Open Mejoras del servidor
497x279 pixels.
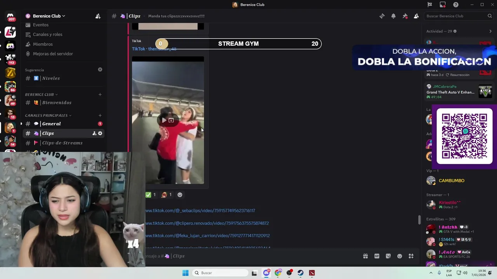[x=53, y=54]
